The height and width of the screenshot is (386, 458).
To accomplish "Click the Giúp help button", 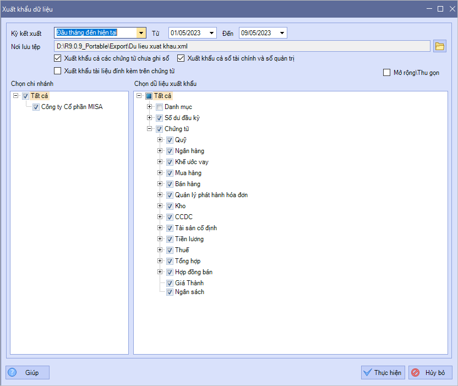I will [28, 373].
